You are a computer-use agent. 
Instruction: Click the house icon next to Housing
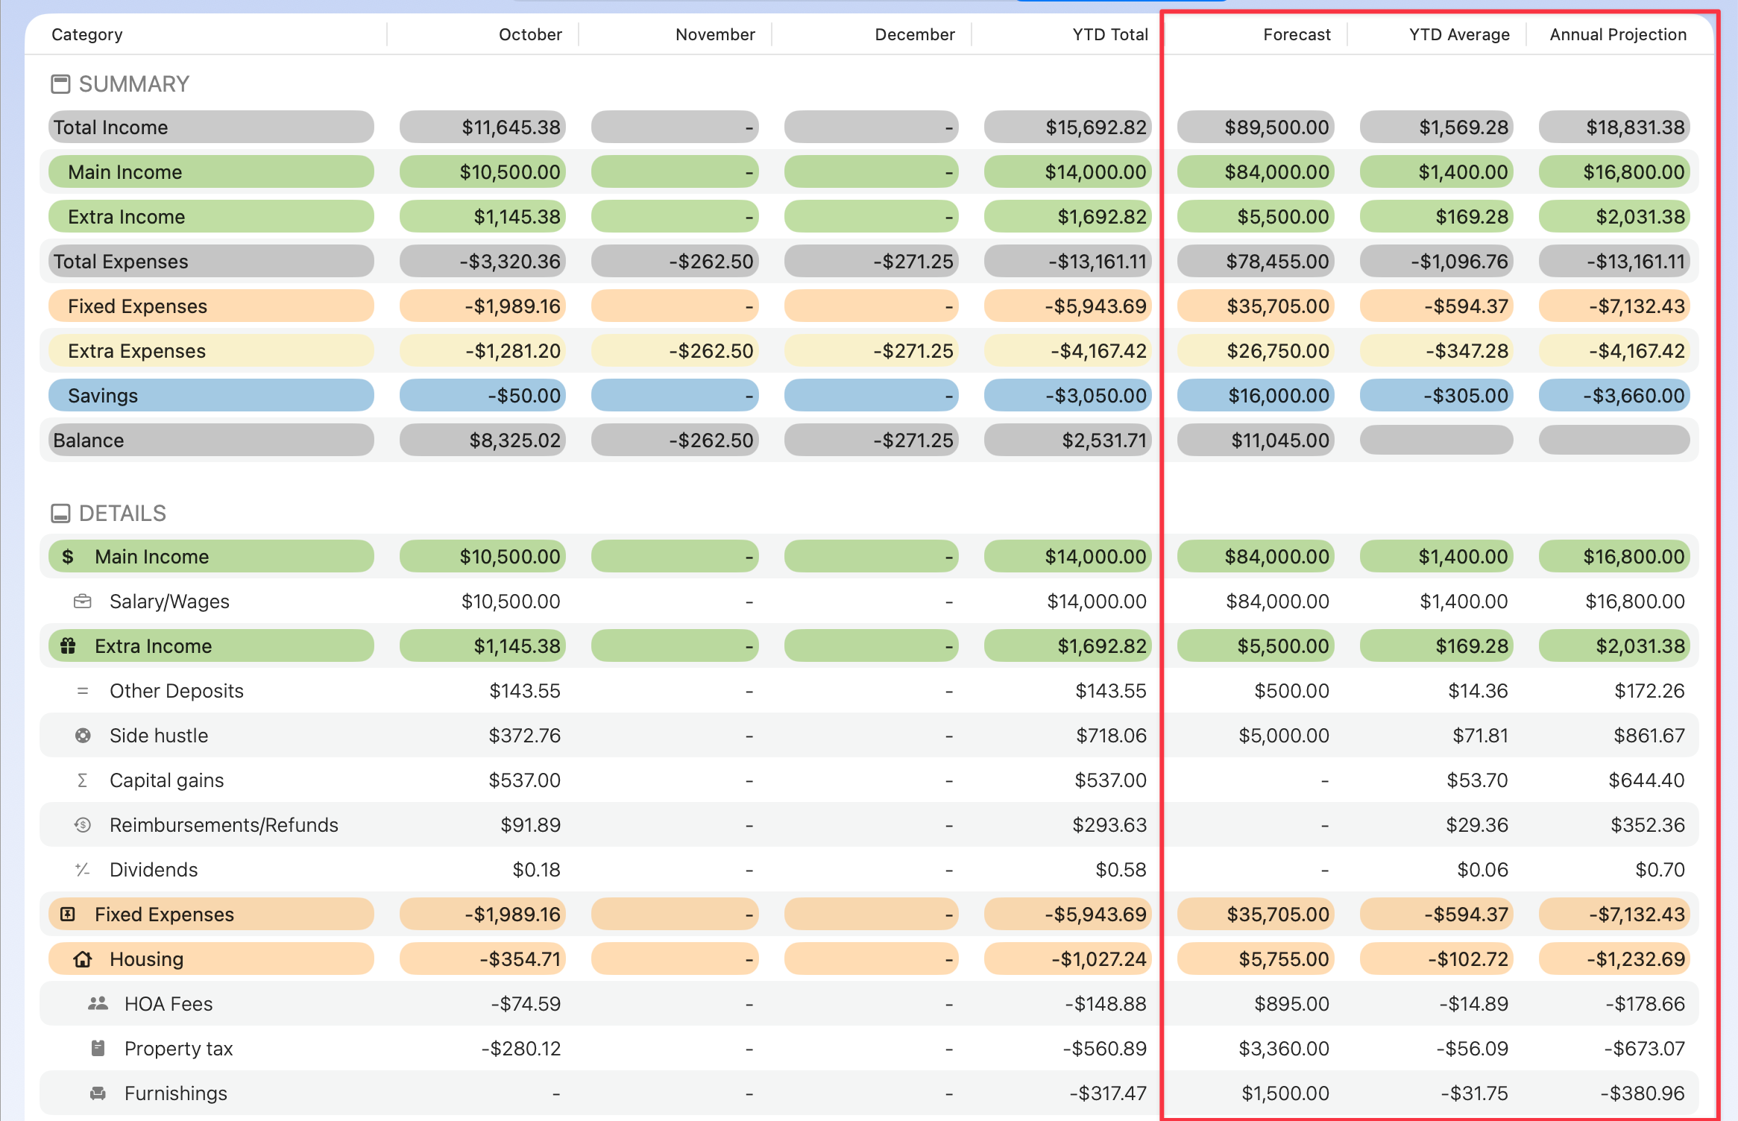click(82, 959)
